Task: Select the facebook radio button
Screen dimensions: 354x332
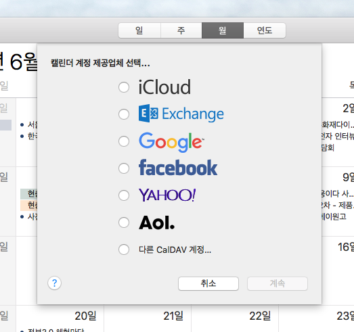Action: (124, 168)
